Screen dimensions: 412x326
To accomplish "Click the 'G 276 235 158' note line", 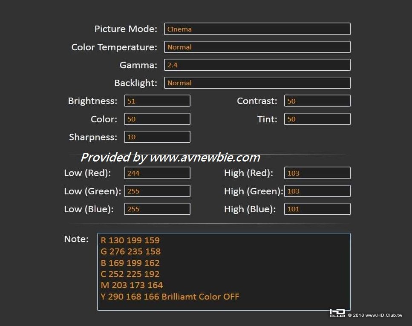I will pos(131,251).
